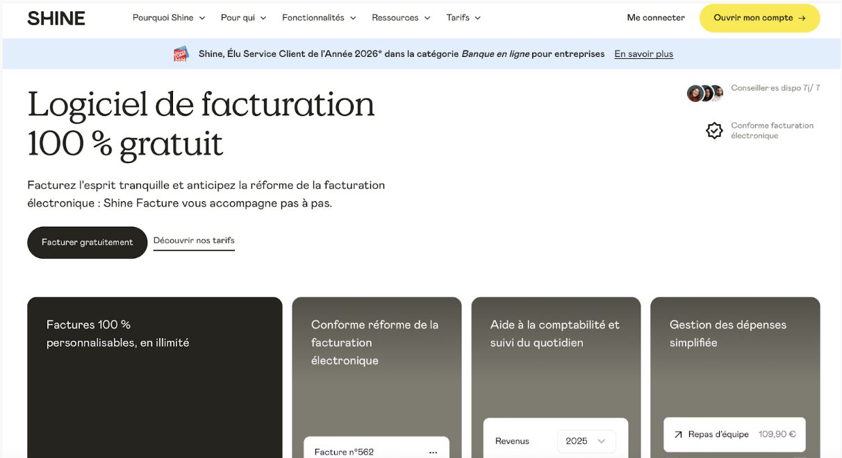Click the Facturer gratuitement button

(x=87, y=242)
